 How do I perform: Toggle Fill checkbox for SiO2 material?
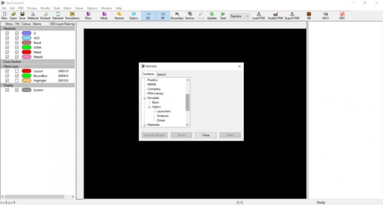pos(16,38)
